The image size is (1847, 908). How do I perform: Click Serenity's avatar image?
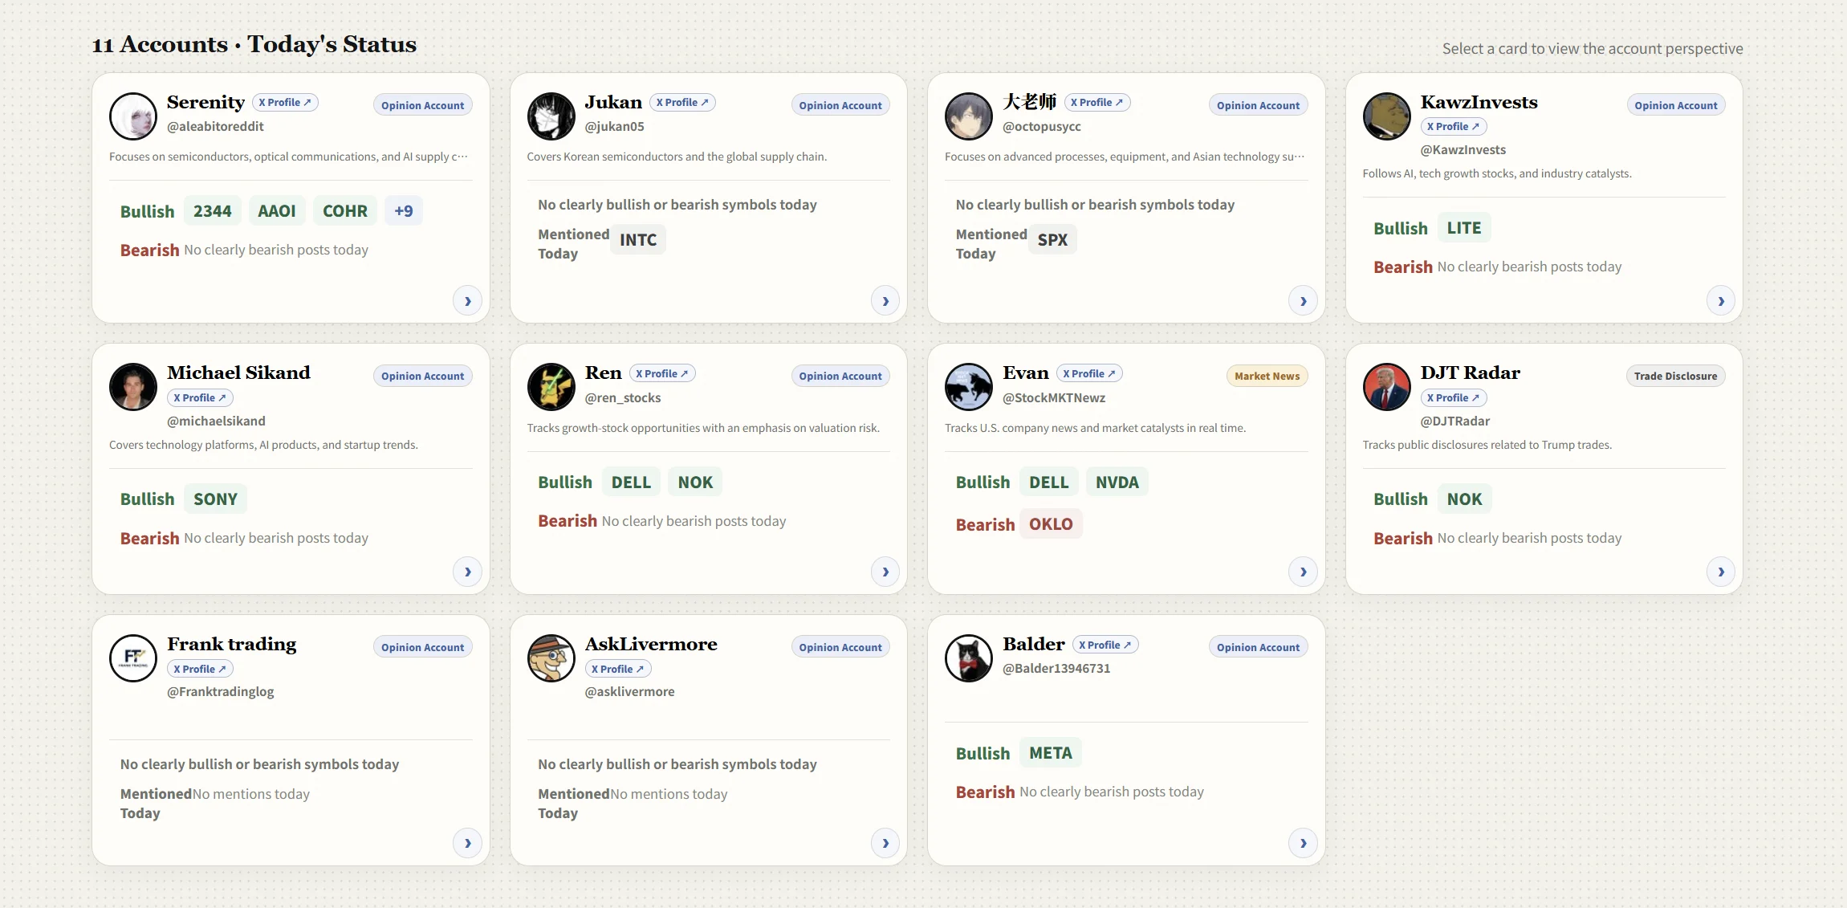(133, 116)
